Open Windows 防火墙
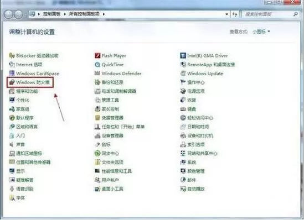The height and width of the screenshot is (220, 304). click(29, 82)
